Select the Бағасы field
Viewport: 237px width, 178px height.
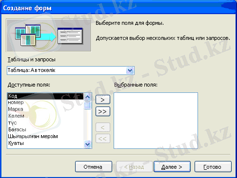click(45, 129)
